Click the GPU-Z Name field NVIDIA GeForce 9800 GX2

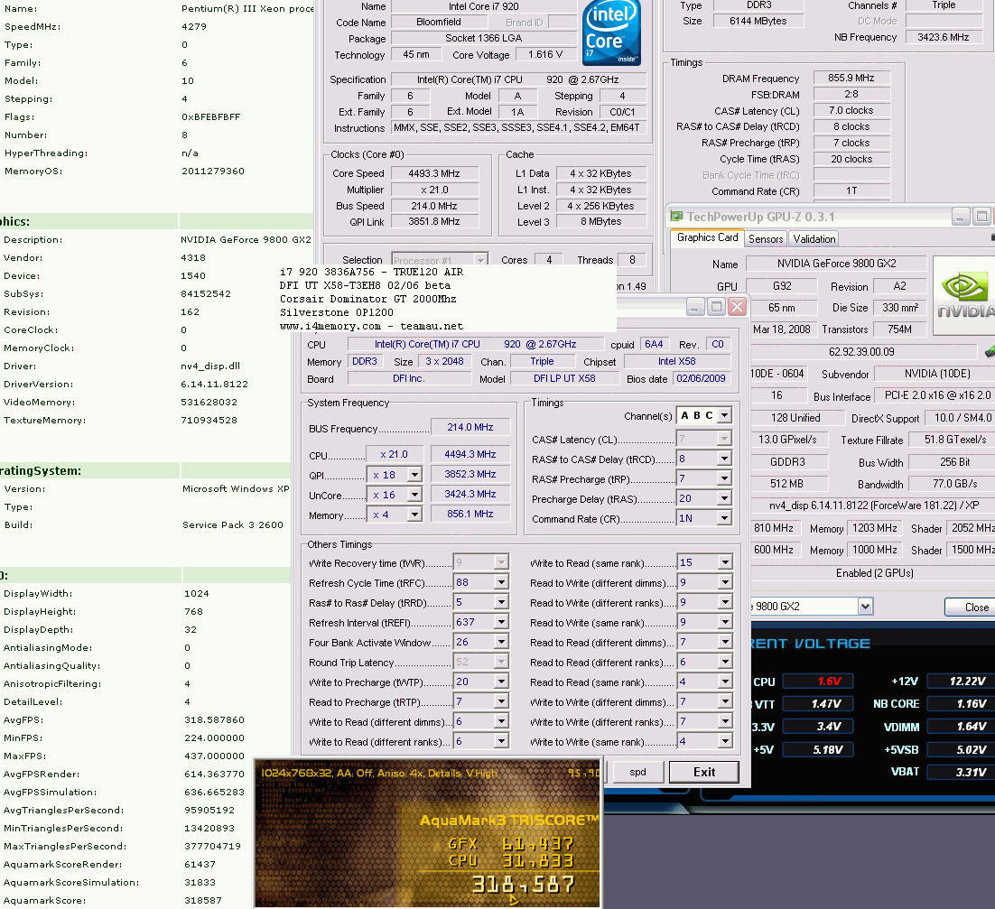(836, 264)
